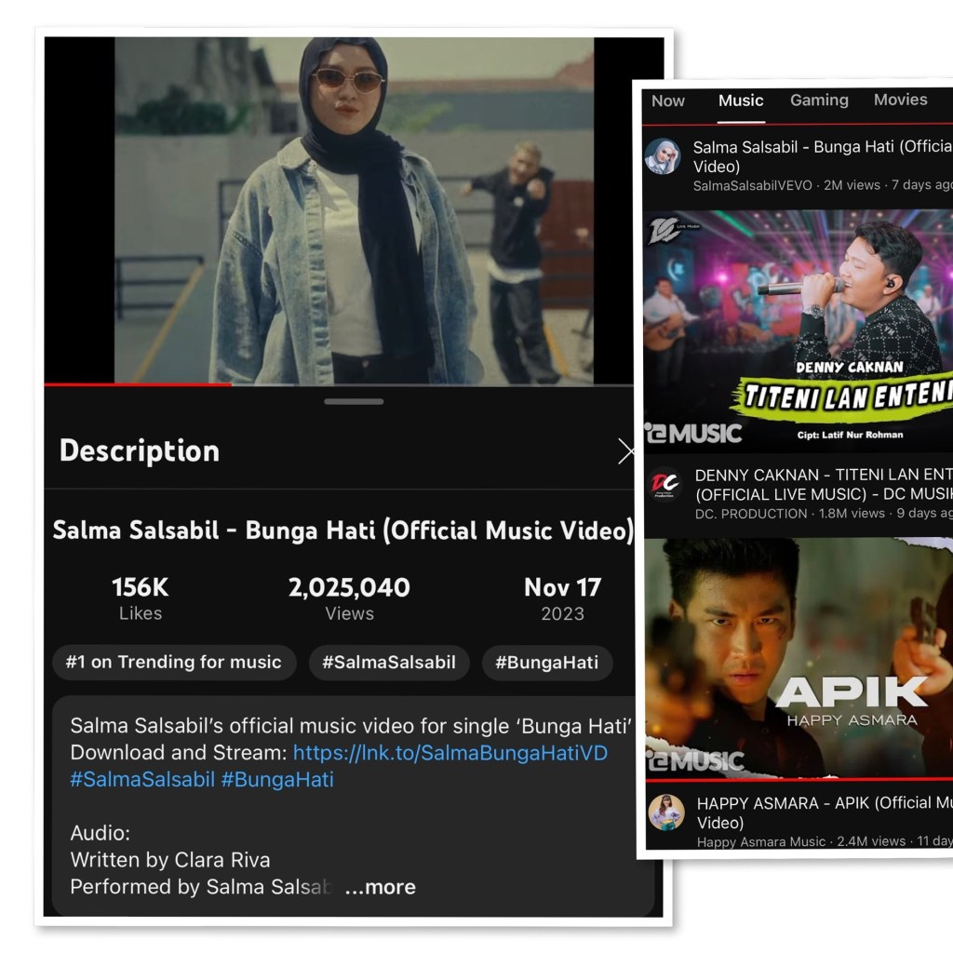Open the lnk.to/SalmaBungaHatiVD link
Image resolution: width=953 pixels, height=953 pixels.
tap(450, 752)
